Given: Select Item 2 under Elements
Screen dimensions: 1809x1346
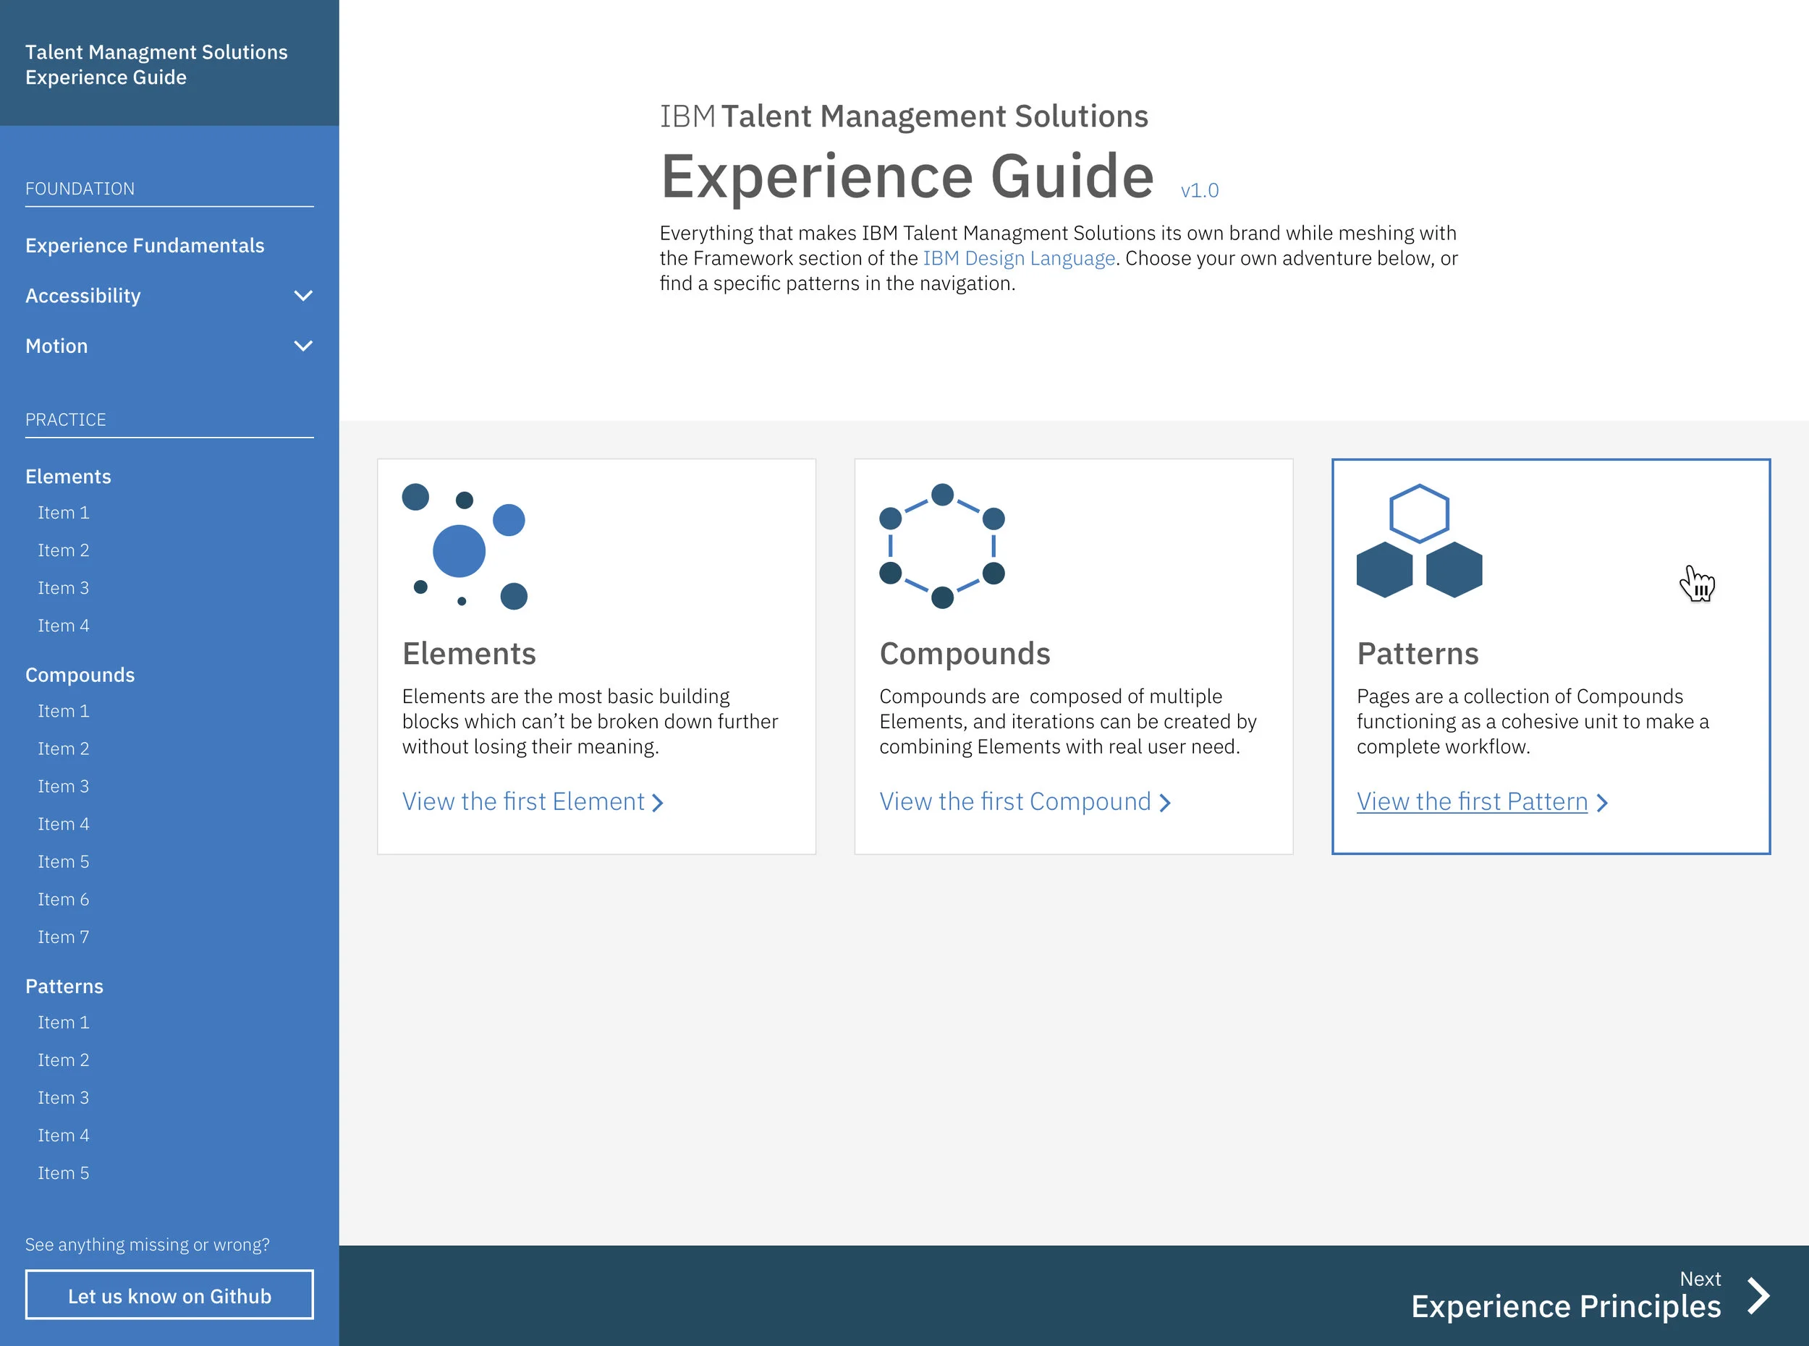Looking at the screenshot, I should point(64,551).
